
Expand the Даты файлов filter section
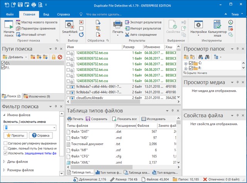[x=18, y=161]
